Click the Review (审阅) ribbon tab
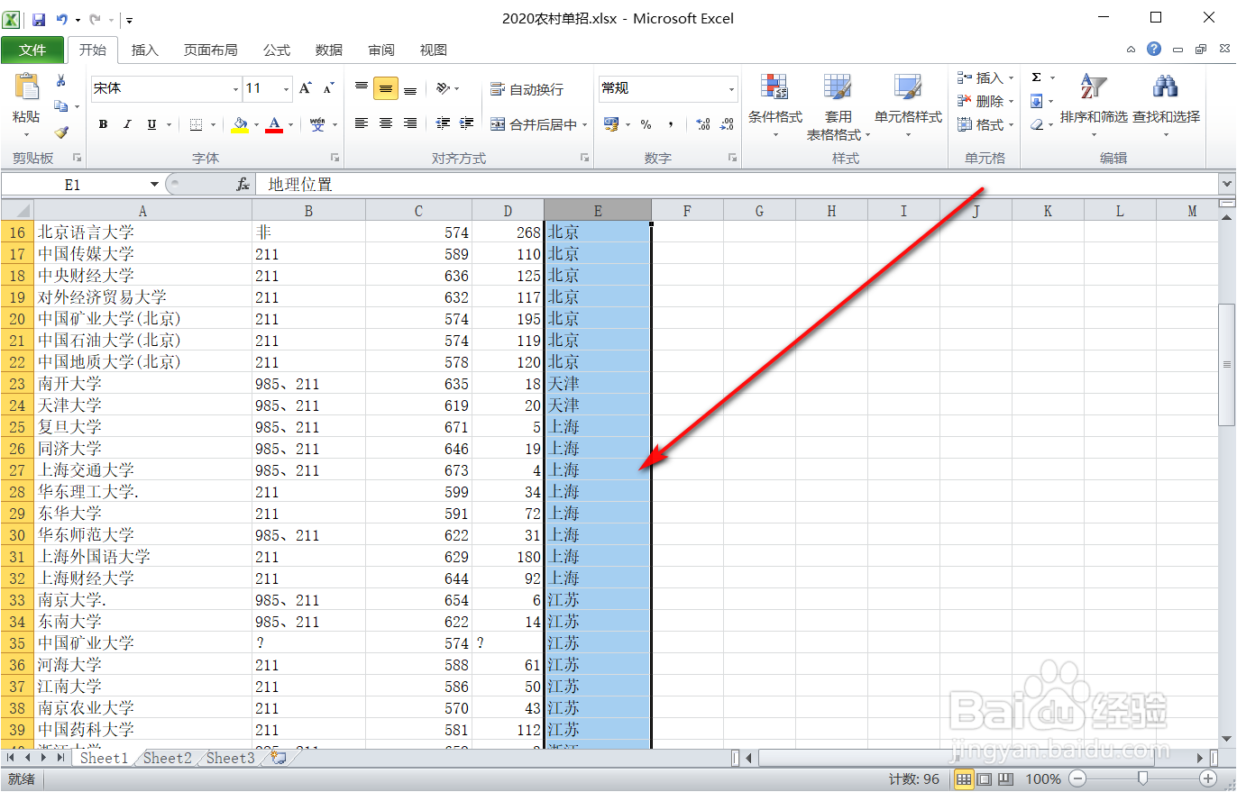The height and width of the screenshot is (792, 1237). point(381,50)
